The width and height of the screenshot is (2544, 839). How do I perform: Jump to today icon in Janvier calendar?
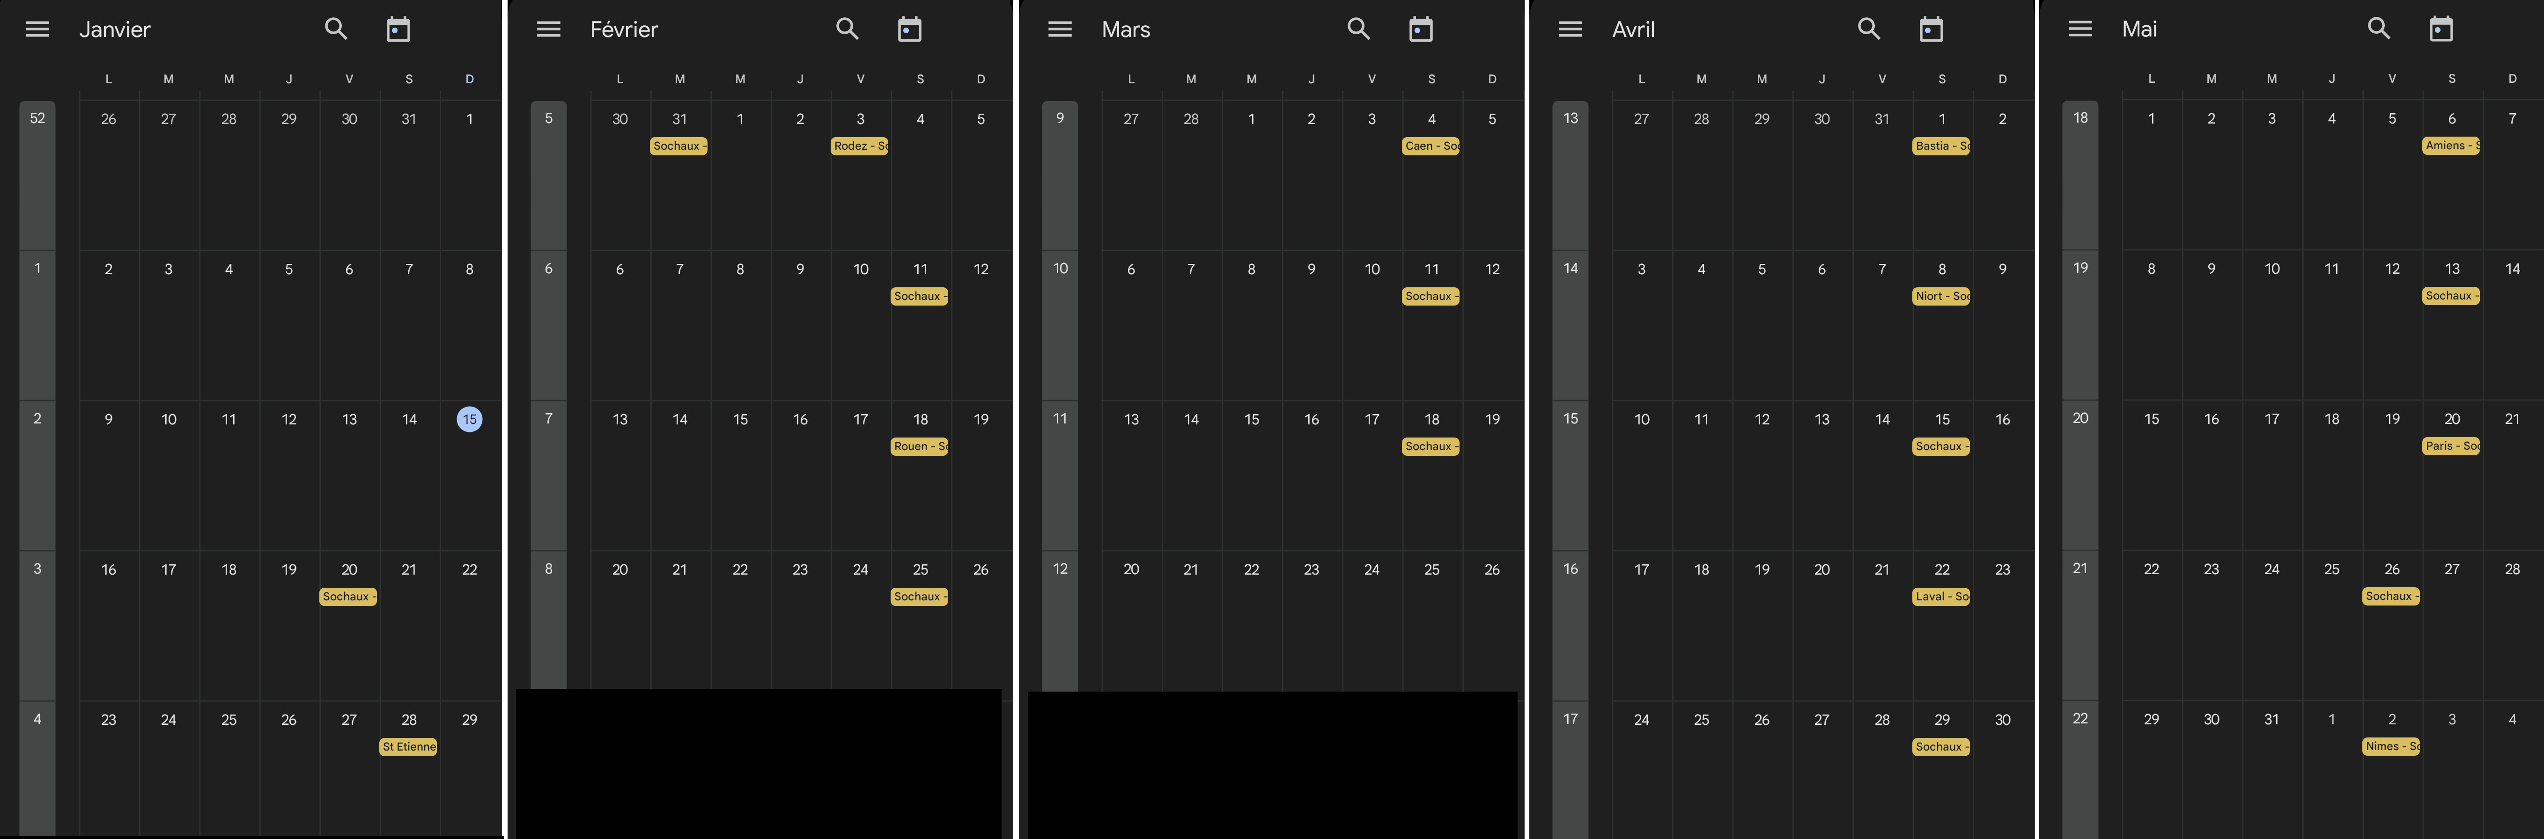pyautogui.click(x=398, y=29)
